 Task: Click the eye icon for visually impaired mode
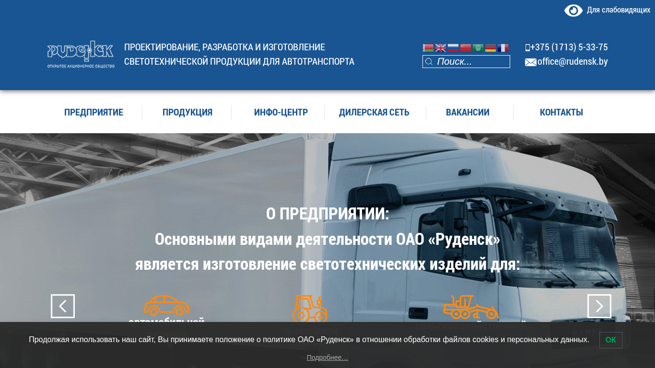[573, 11]
